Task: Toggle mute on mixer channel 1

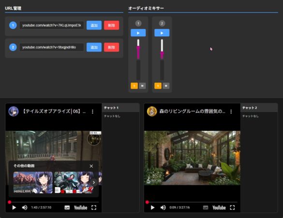Action: (x=142, y=86)
